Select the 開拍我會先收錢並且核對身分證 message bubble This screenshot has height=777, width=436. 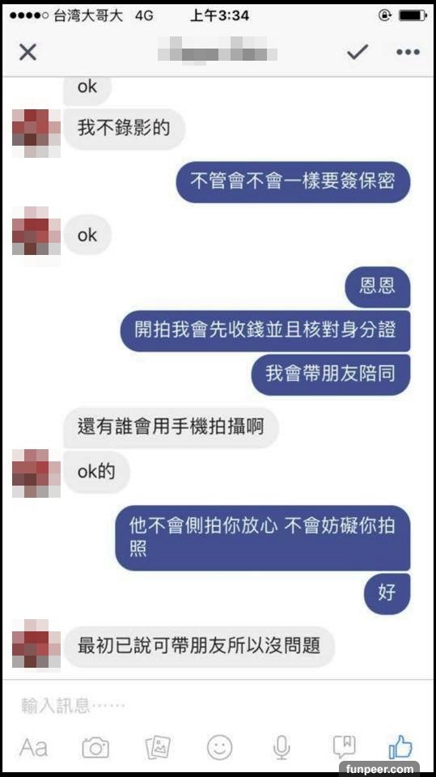(x=265, y=330)
